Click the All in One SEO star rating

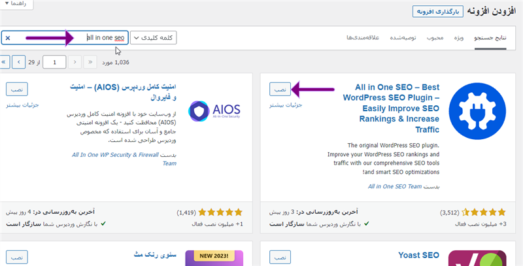point(484,212)
